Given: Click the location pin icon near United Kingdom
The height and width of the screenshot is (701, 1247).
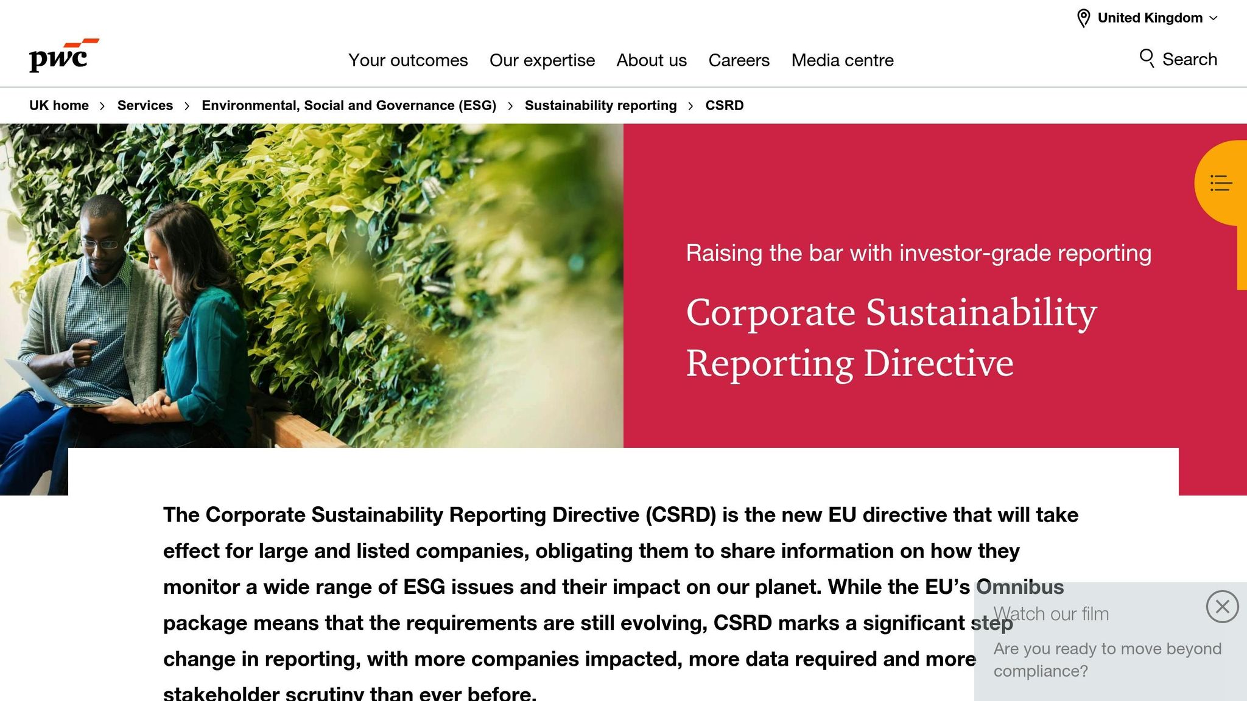Looking at the screenshot, I should point(1083,18).
